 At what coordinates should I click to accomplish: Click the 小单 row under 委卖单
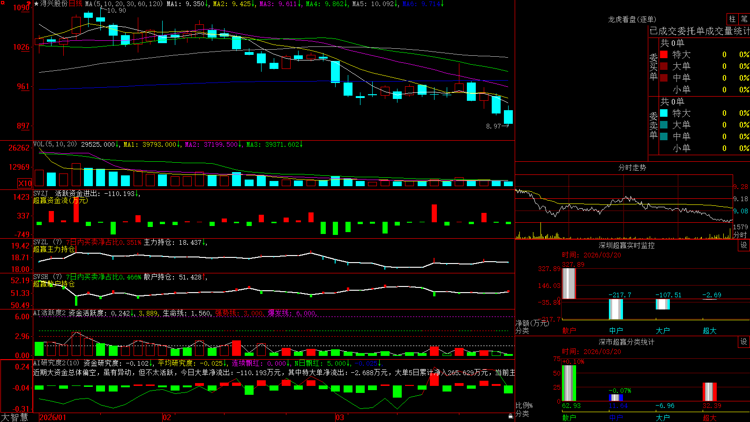[x=705, y=148]
